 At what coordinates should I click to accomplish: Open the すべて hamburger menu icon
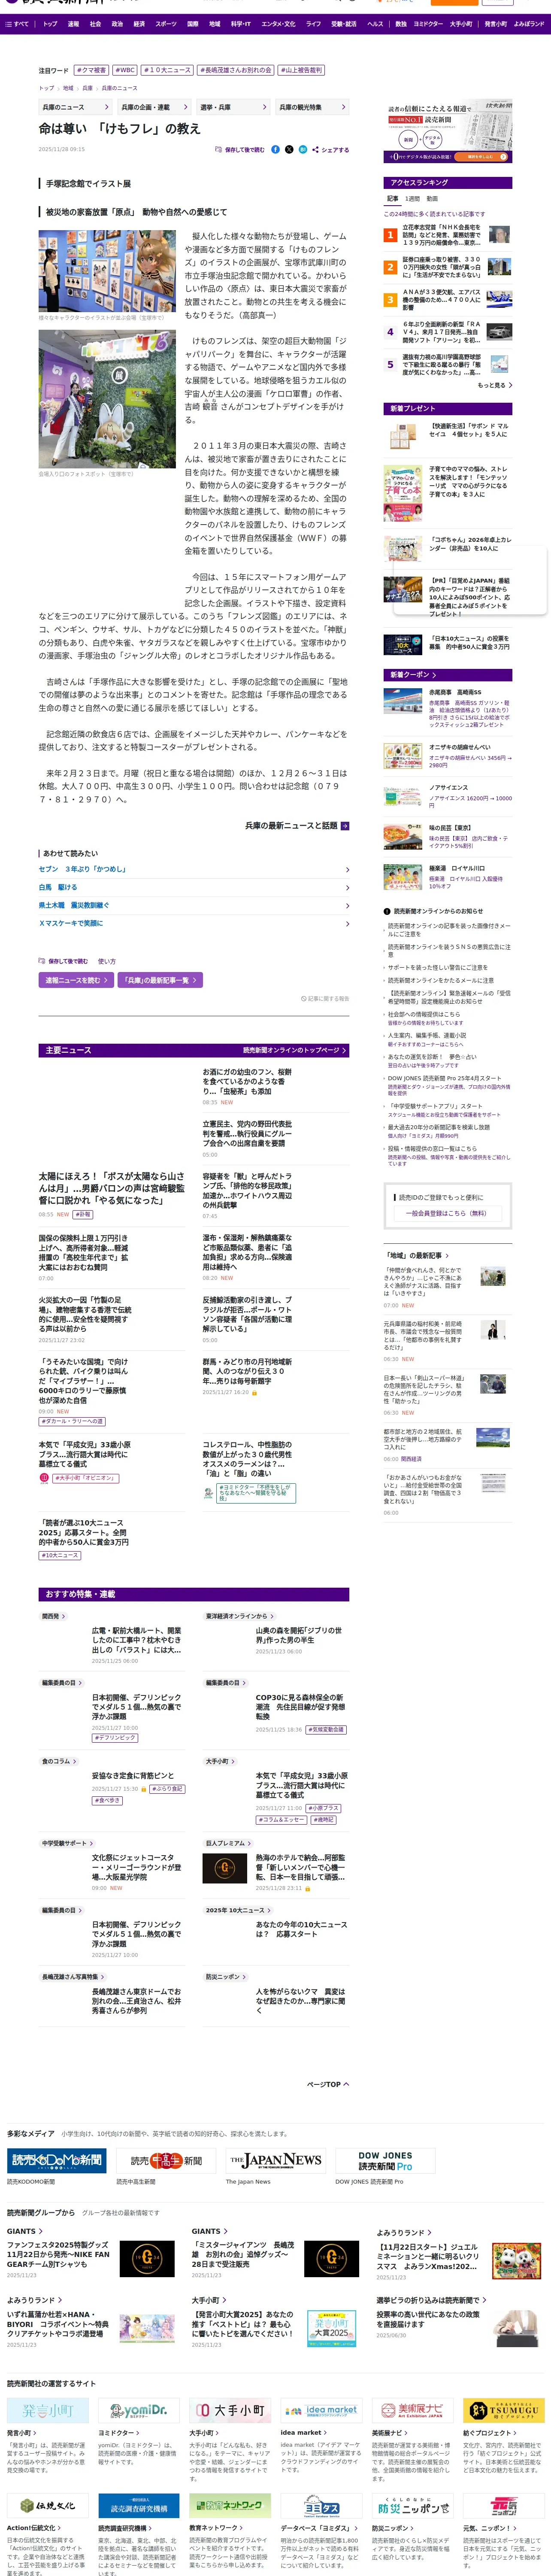click(x=9, y=24)
